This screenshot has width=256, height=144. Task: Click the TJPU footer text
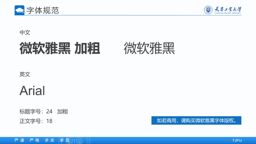pos(237,140)
